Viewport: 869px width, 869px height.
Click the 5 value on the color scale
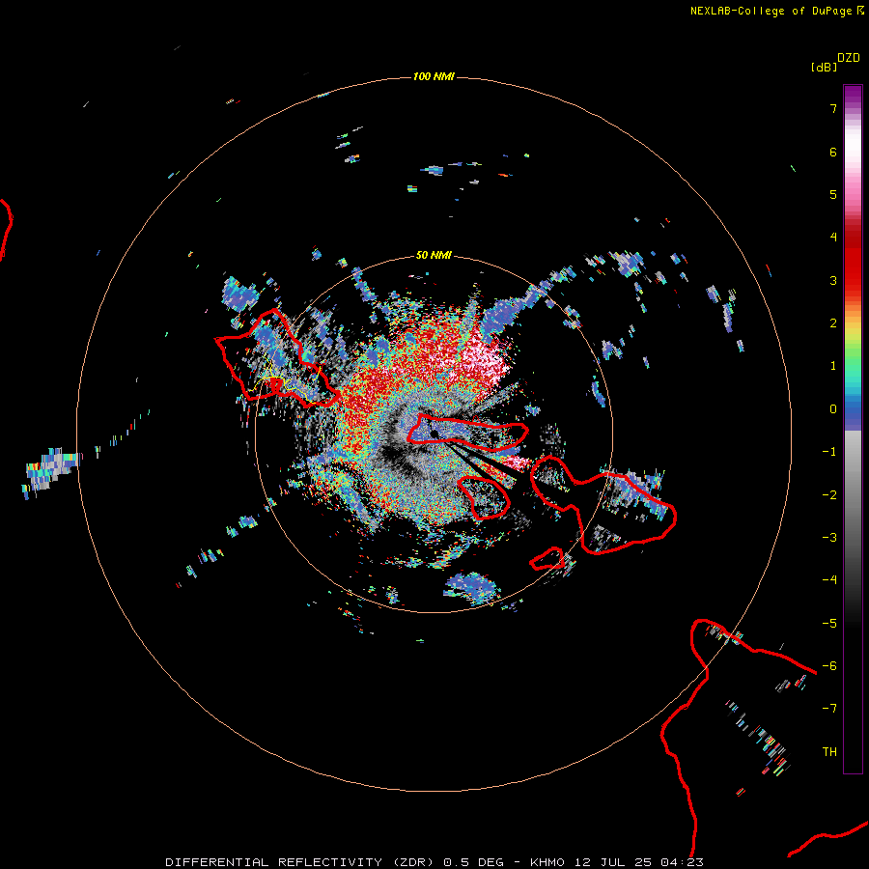tap(833, 194)
